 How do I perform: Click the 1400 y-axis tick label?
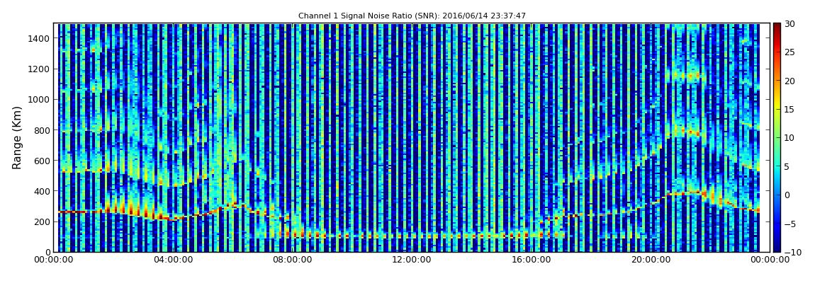(40, 38)
